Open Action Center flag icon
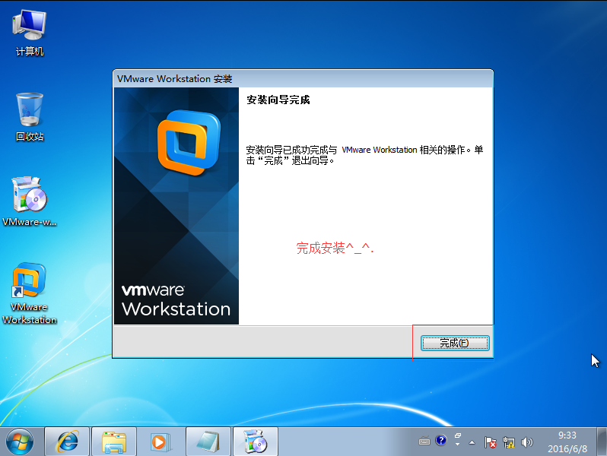607x456 pixels. pos(491,442)
